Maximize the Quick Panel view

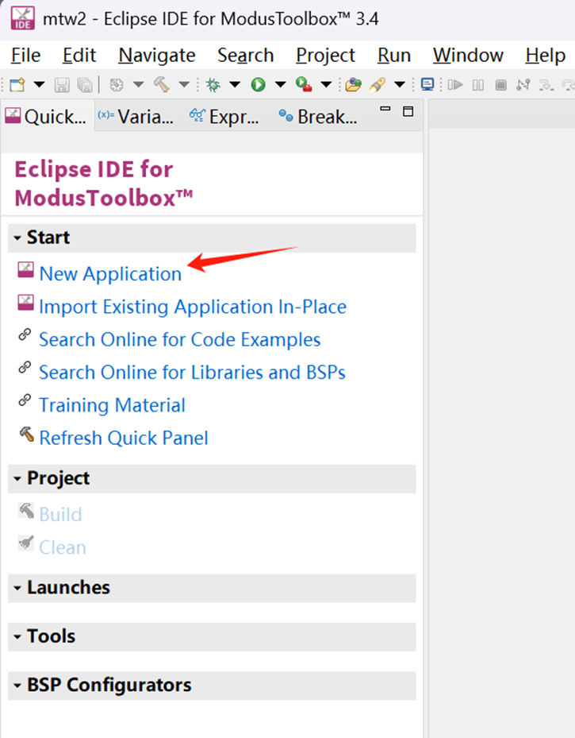408,110
